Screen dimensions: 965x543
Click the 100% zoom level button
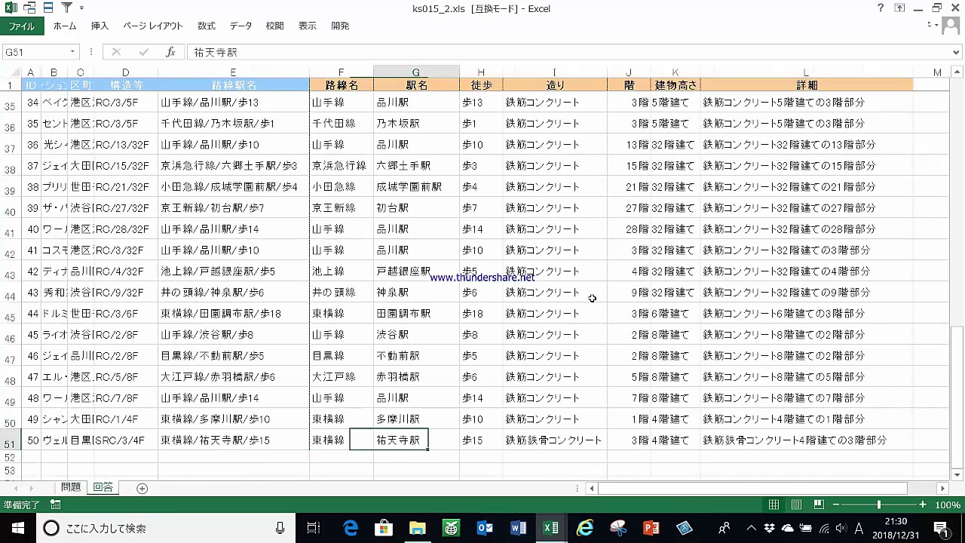click(948, 505)
